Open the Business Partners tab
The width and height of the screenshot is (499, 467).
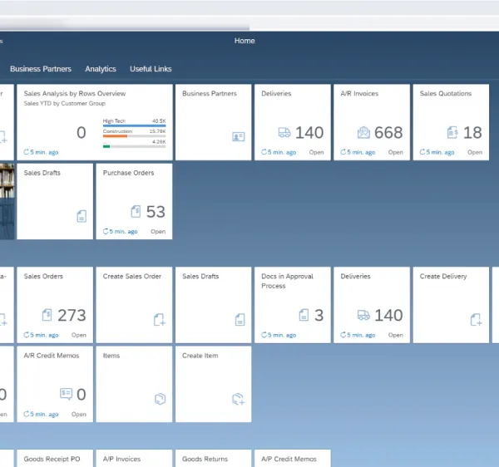41,69
